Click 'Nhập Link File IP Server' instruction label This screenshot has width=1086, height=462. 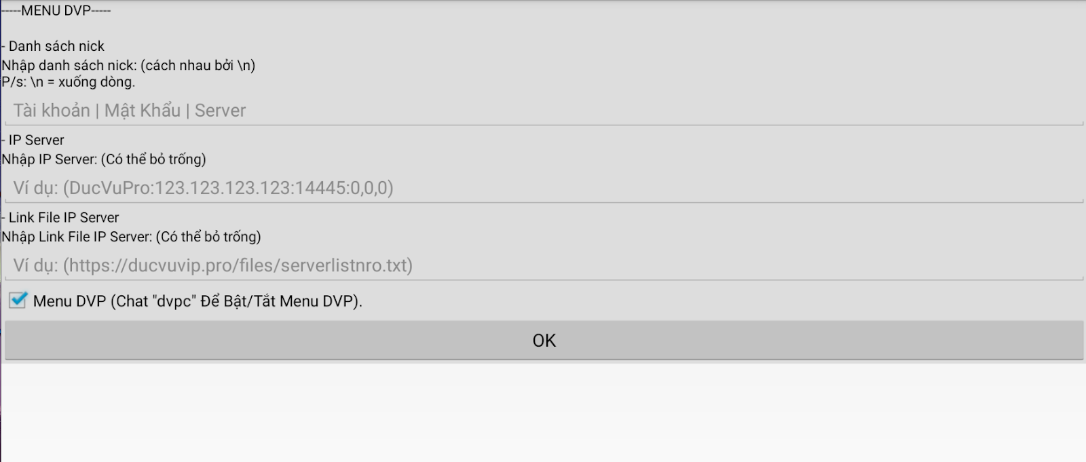point(131,237)
